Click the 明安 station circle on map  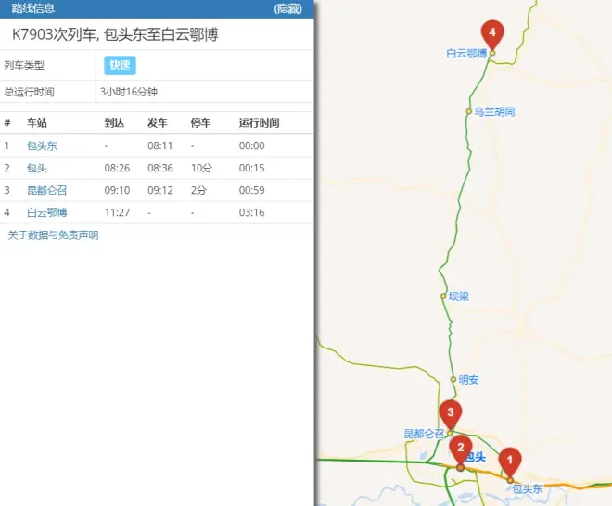(x=453, y=380)
